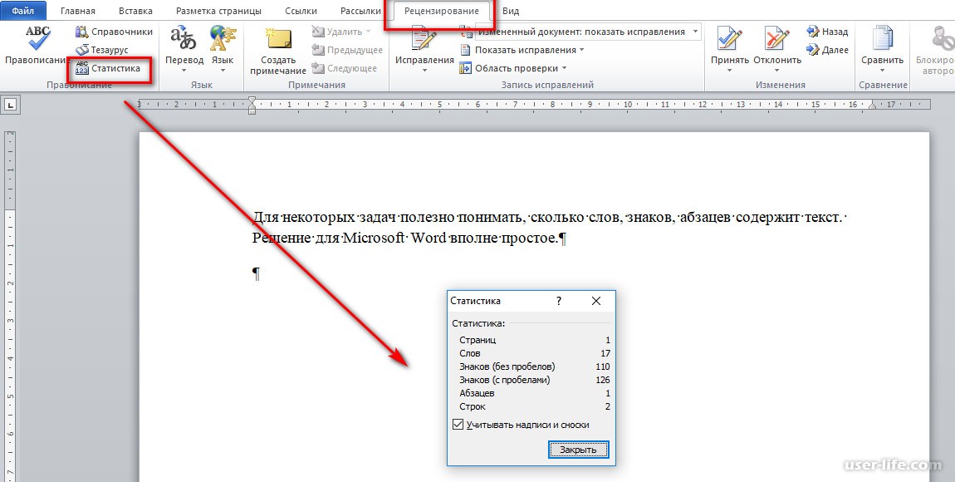Click the Удалить comment button
Screen dimensions: 955x482
[x=337, y=32]
